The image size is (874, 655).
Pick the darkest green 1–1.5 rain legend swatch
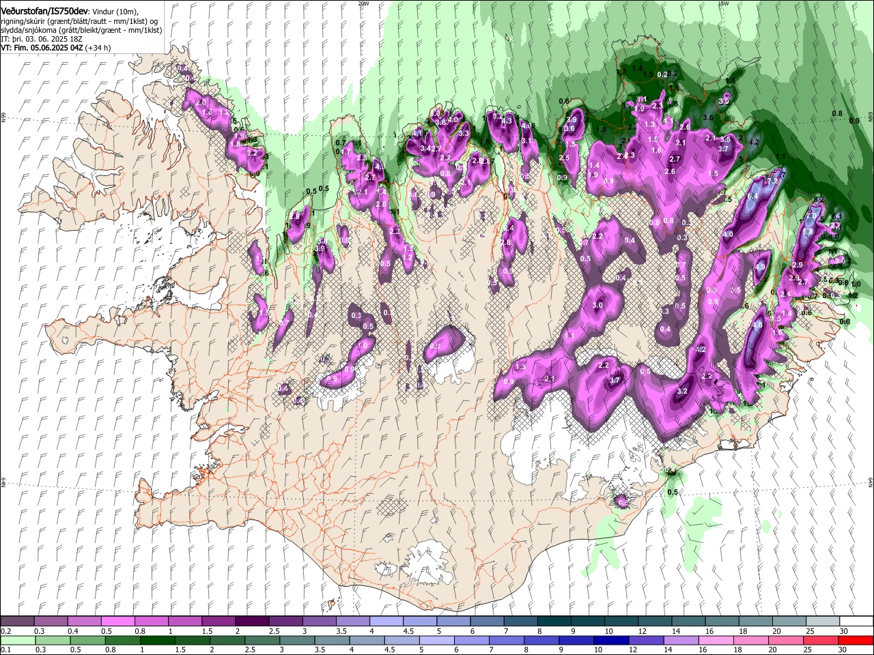[x=158, y=640]
